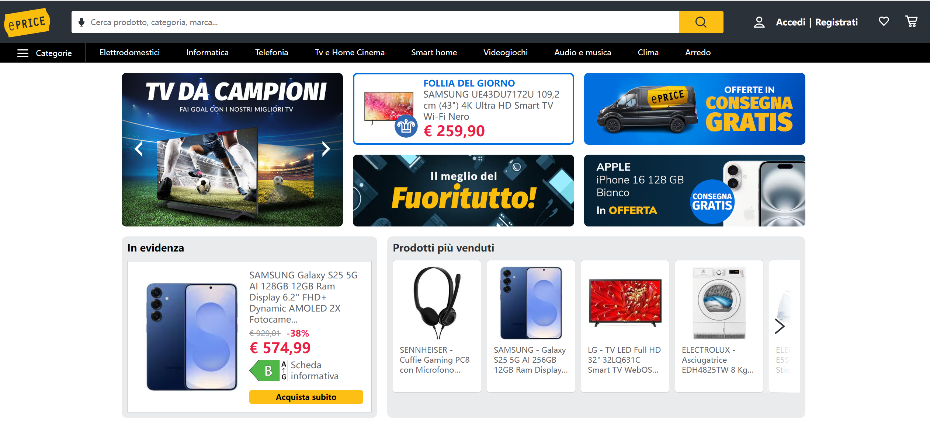Advance the Prodotti più venduti carousel

pyautogui.click(x=779, y=326)
